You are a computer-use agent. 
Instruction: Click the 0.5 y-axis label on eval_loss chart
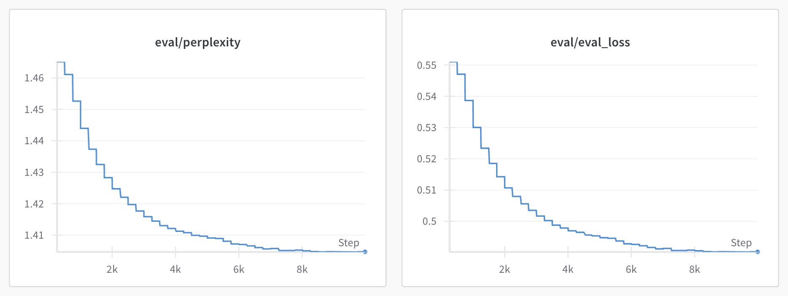(x=429, y=221)
